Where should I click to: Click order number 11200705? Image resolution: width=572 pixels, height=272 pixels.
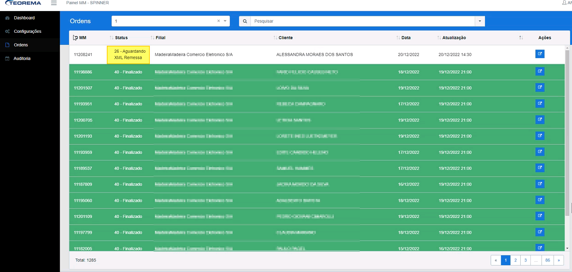point(83,120)
